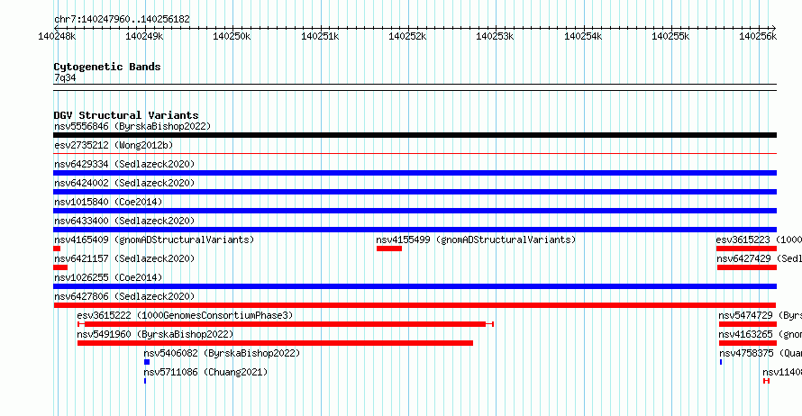Click the 140253k ruler position label

(495, 36)
